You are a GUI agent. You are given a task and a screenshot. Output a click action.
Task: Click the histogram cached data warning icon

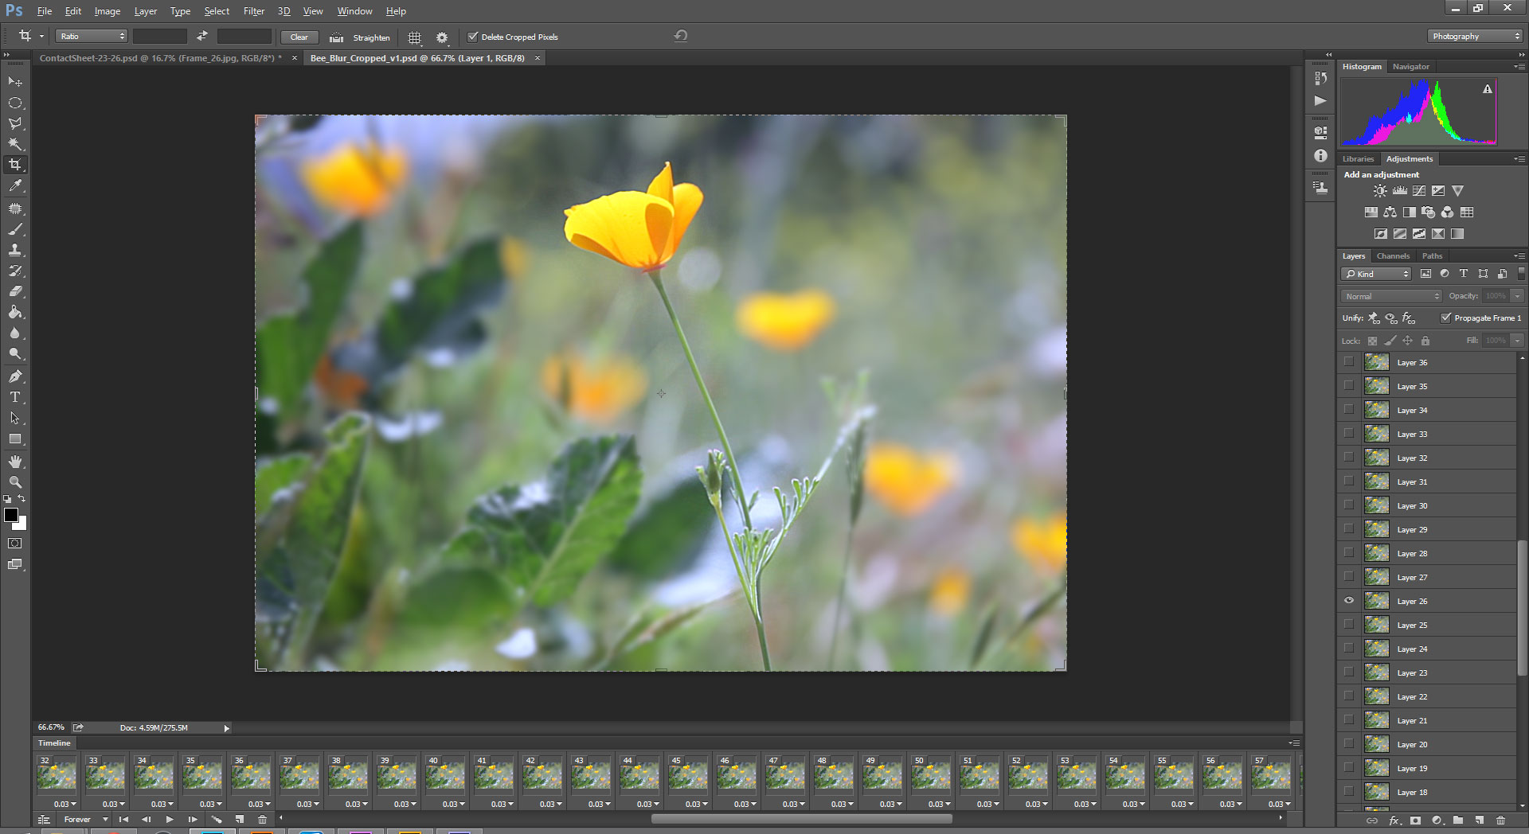point(1487,89)
